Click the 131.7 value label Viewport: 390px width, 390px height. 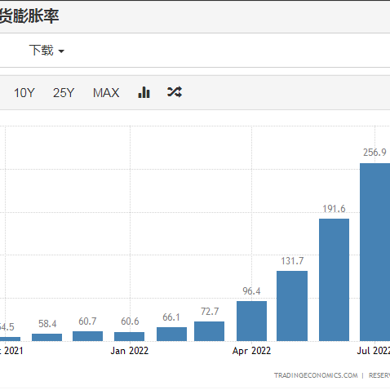pyautogui.click(x=292, y=261)
